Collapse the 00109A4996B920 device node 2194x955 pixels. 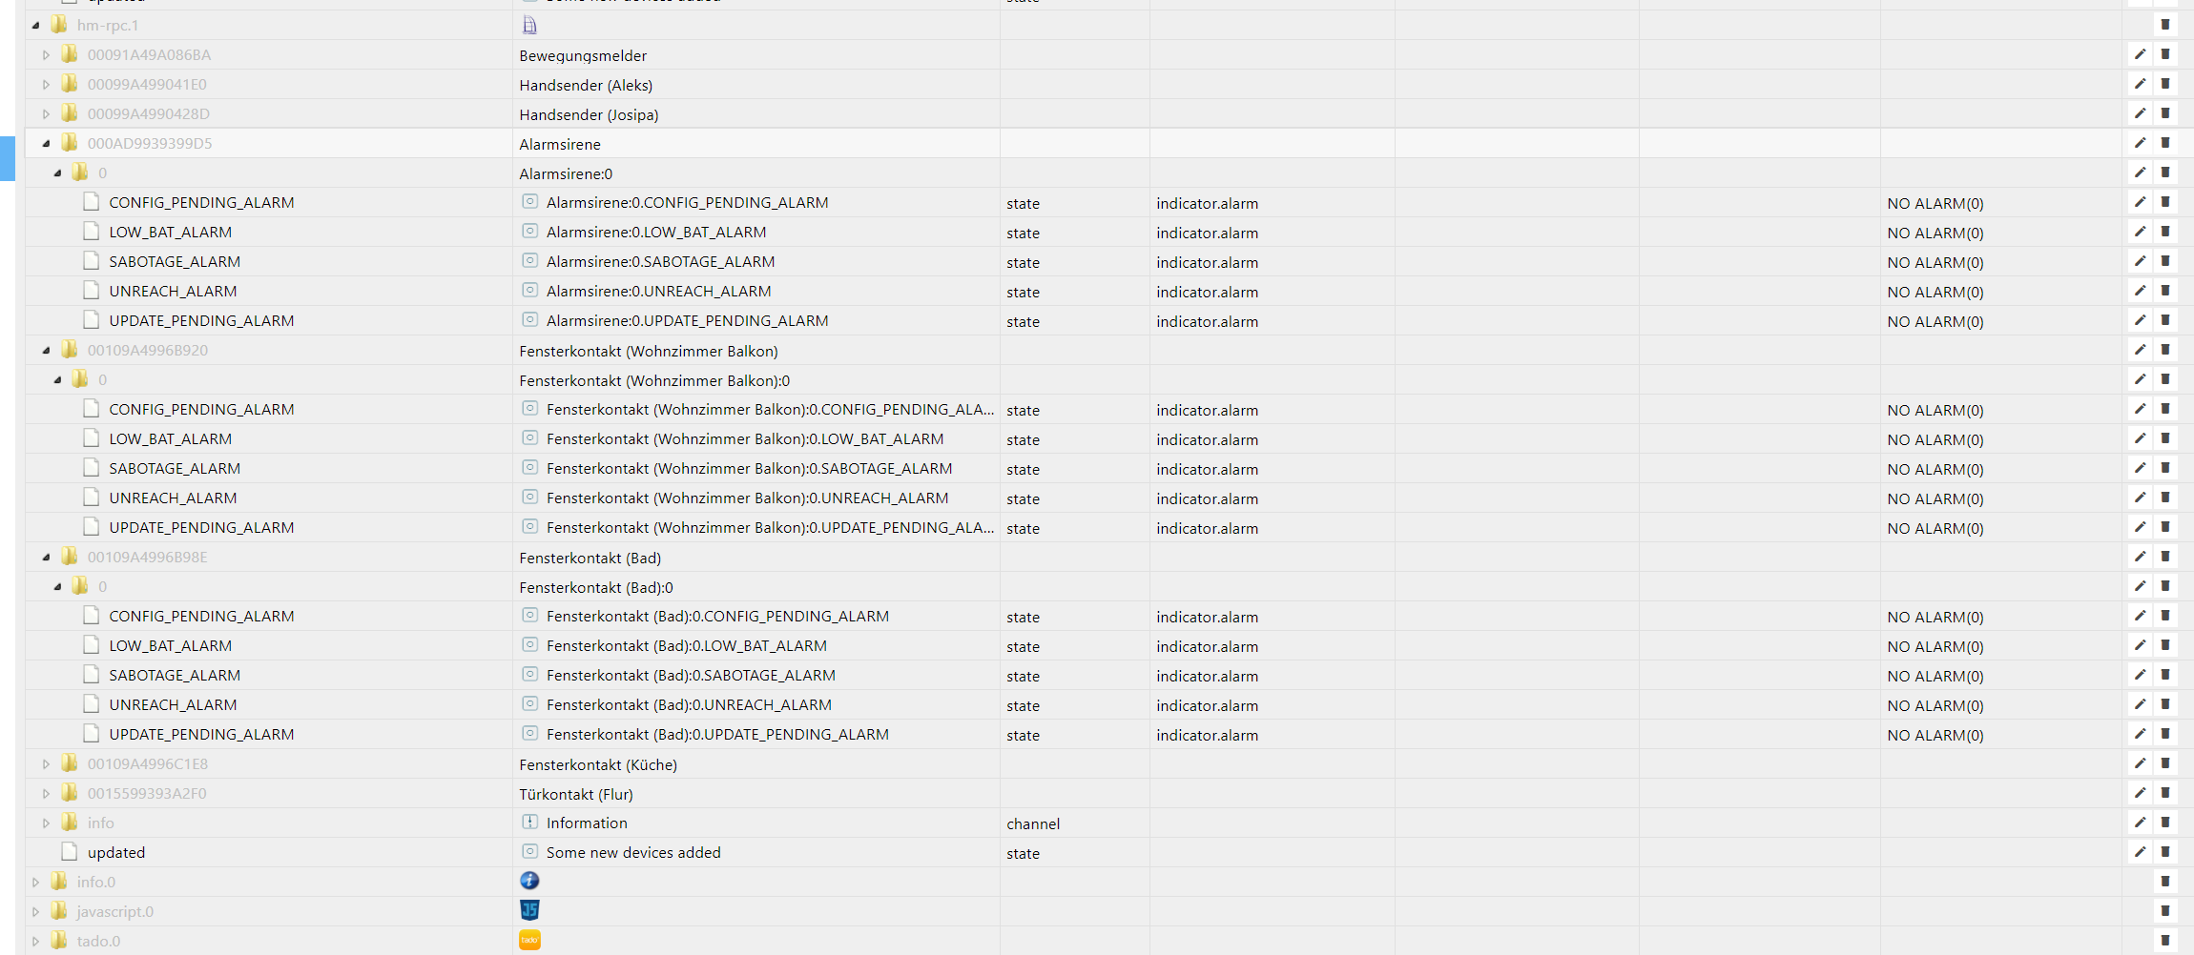pos(46,351)
